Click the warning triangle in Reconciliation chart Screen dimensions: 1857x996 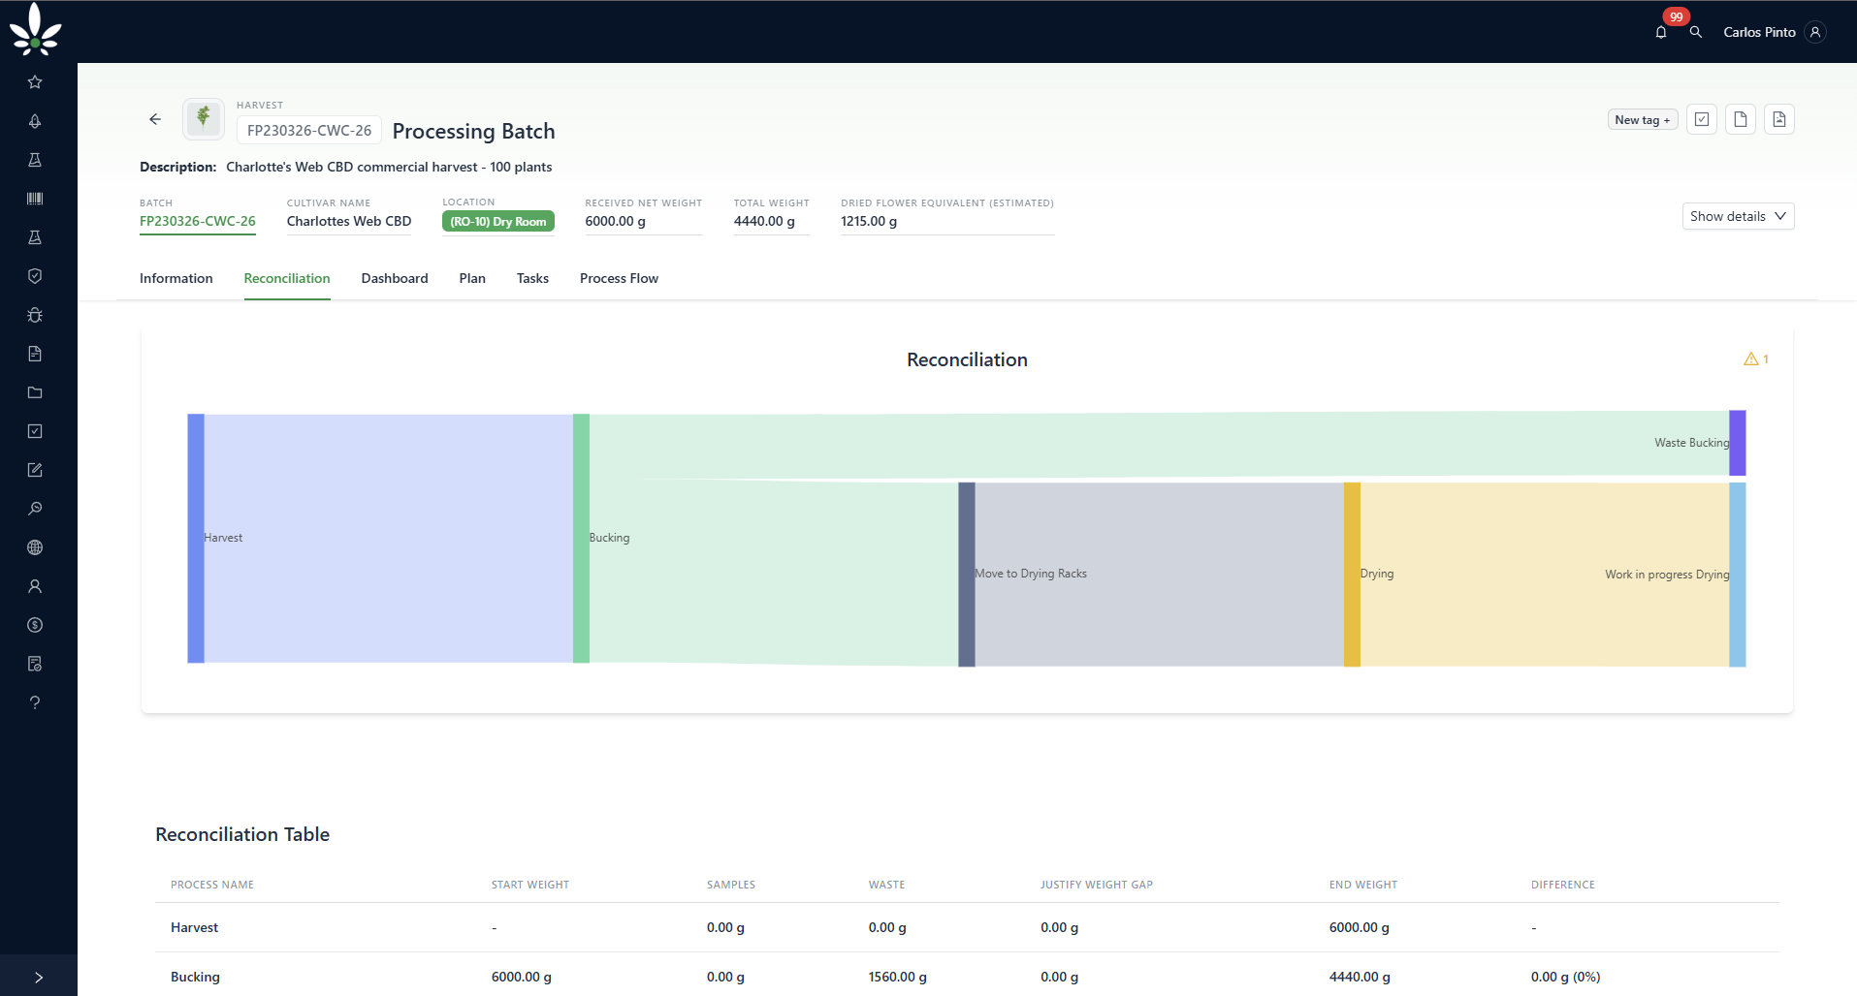tap(1751, 359)
